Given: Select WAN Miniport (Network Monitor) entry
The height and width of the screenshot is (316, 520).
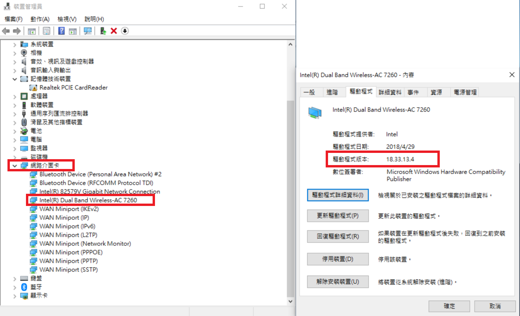Looking at the screenshot, I should tap(85, 244).
